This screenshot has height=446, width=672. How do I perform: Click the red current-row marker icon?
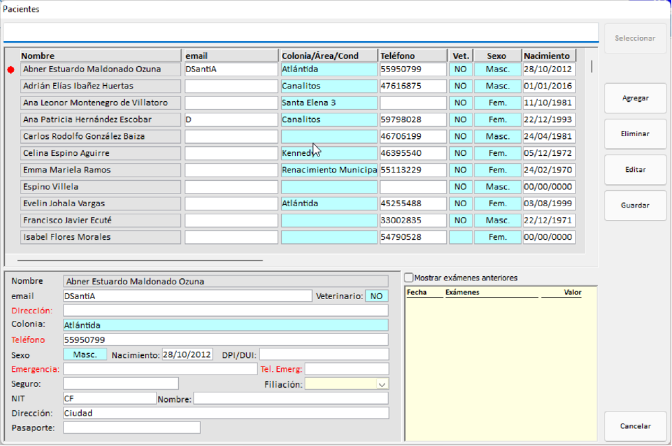pyautogui.click(x=10, y=70)
